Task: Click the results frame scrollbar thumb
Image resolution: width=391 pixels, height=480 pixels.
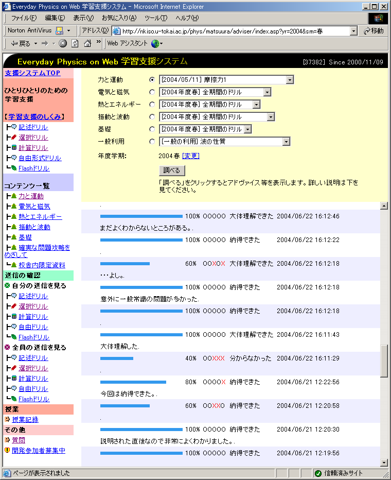Action: point(384,361)
